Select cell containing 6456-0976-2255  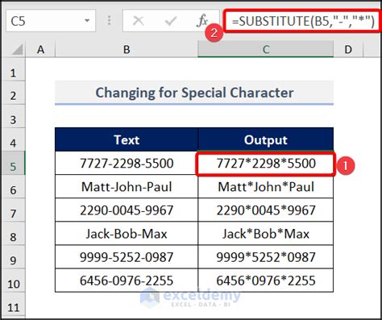point(127,281)
